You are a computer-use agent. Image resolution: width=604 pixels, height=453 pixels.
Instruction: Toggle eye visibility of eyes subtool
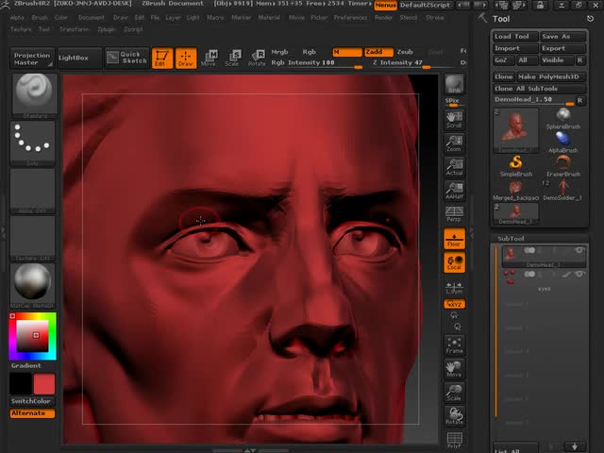click(579, 274)
